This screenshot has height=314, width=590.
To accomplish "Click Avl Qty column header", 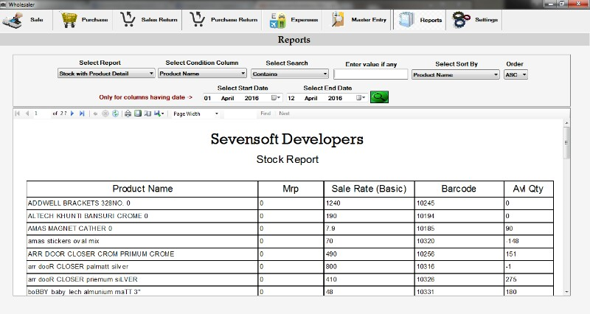I will [529, 189].
